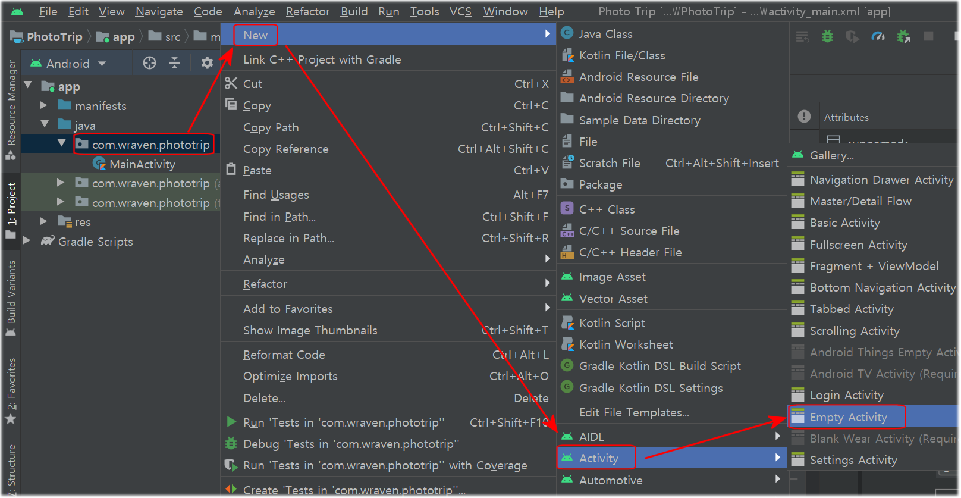Open the Build Variants side tab
Screen dimensions: 961x498
(11, 297)
